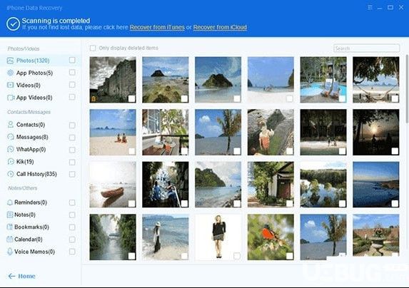Image resolution: width=409 pixels, height=288 pixels.
Task: Click the Kik chat icon
Action: click(11, 162)
